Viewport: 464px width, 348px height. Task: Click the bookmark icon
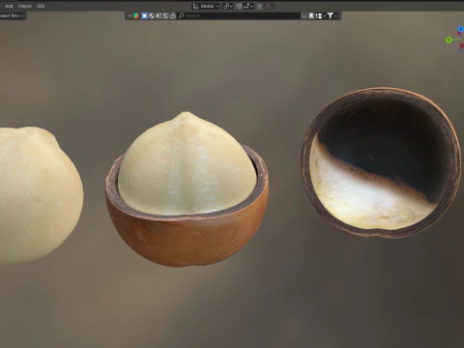click(x=311, y=15)
